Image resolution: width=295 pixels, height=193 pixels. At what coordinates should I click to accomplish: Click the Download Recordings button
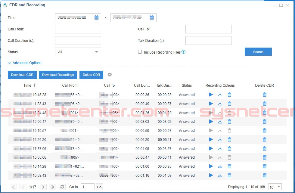57,75
